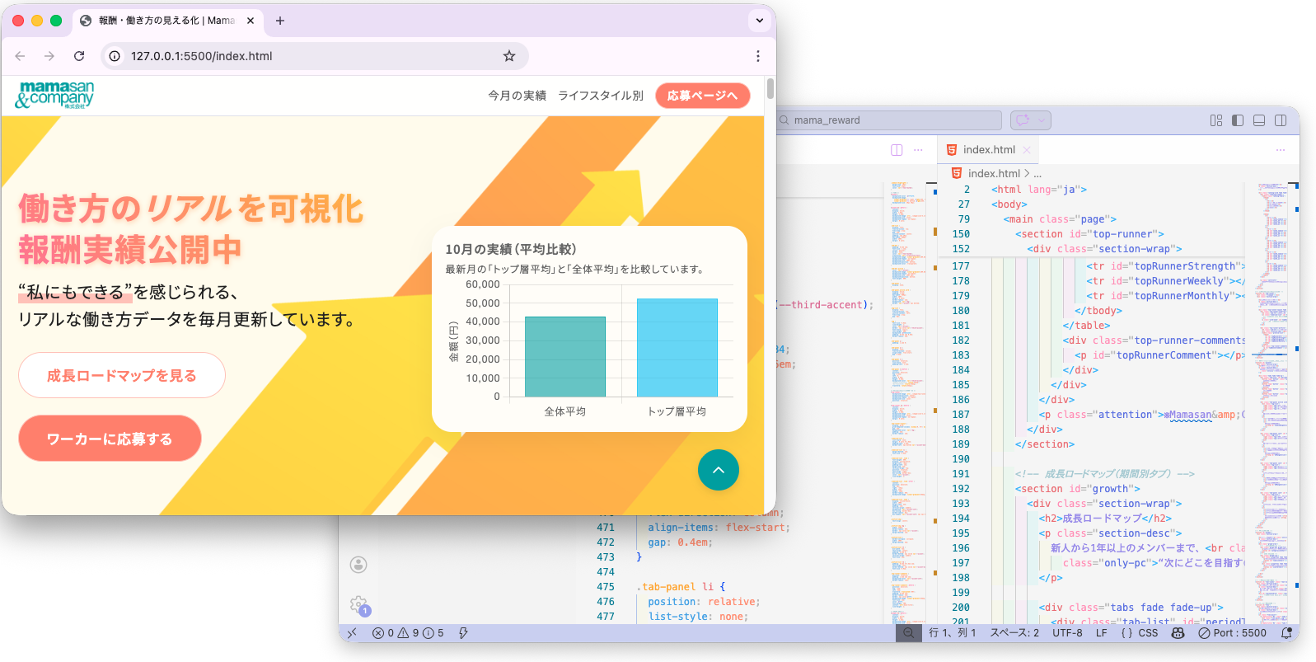1316x662 pixels.
Task: Click the Port : 5500 Live Server status item
Action: pyautogui.click(x=1233, y=633)
